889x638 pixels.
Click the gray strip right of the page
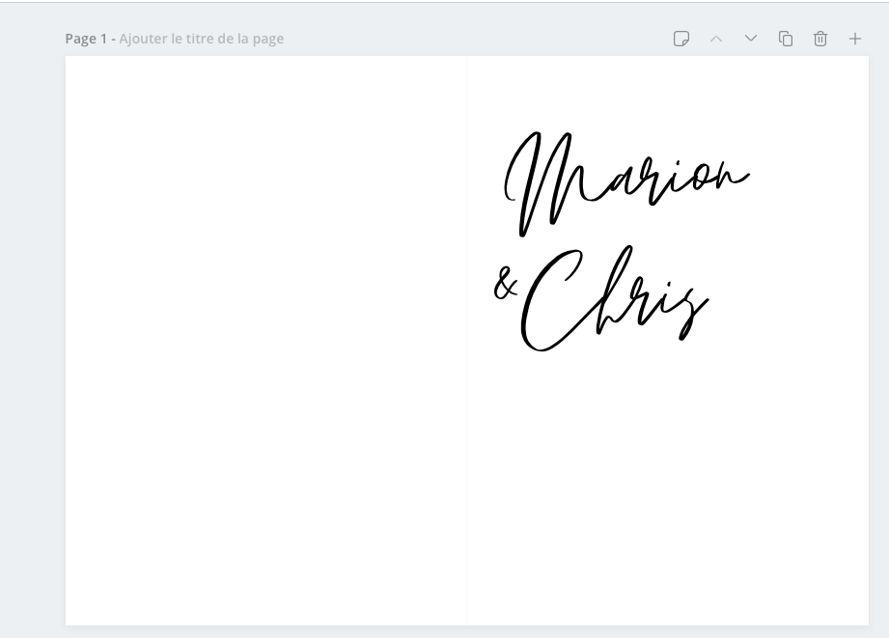tap(878, 338)
